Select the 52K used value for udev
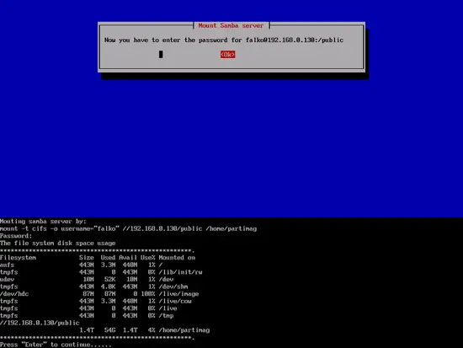The height and width of the screenshot is (348, 463). point(109,280)
